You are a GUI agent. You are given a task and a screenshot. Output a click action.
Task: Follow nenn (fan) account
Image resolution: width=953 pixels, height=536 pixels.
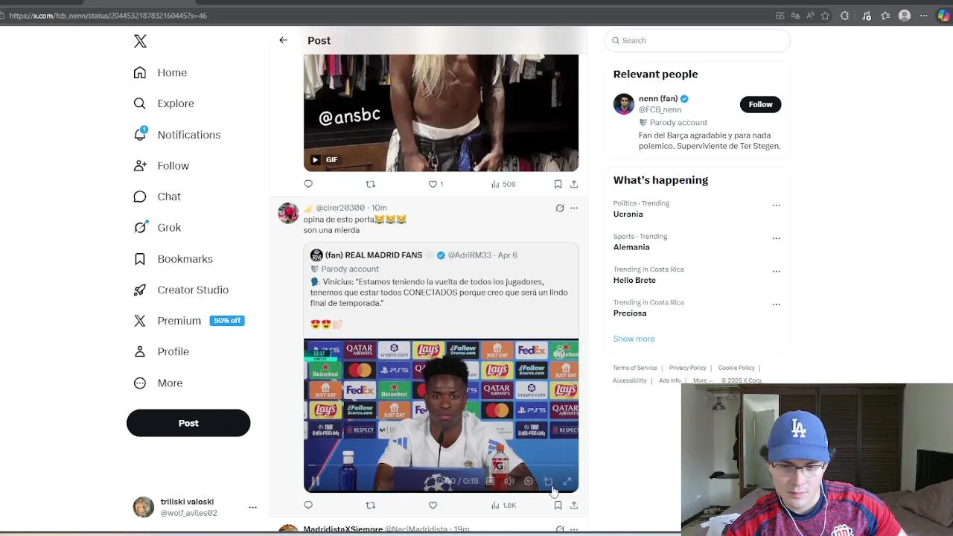[760, 104]
